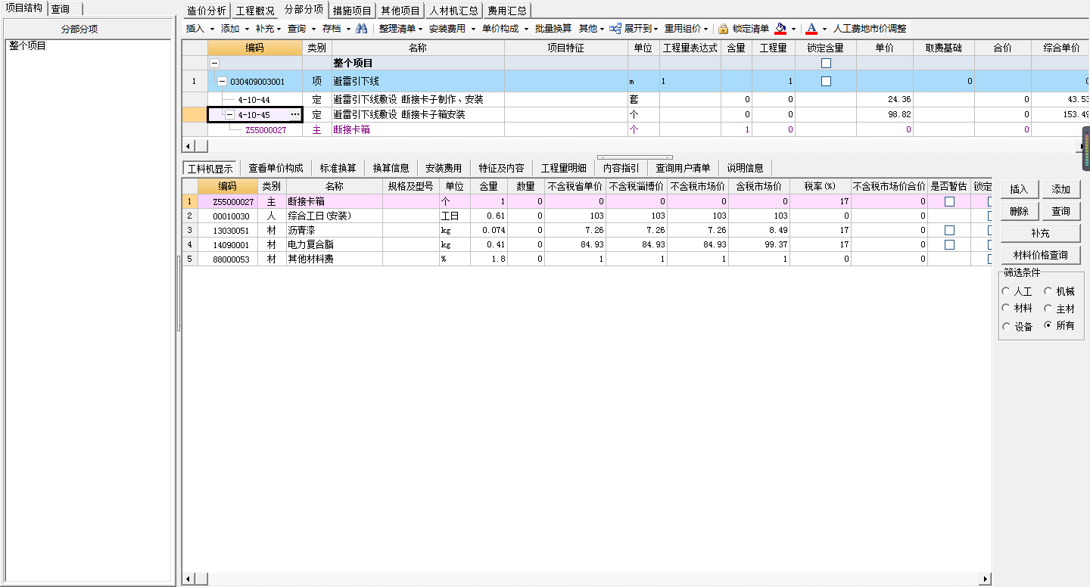
Task: Click the 分部分项 header in left panel
Action: 79,29
